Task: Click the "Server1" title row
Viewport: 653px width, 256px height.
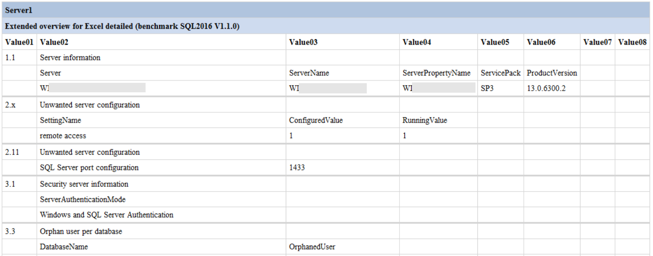Action: tap(19, 10)
